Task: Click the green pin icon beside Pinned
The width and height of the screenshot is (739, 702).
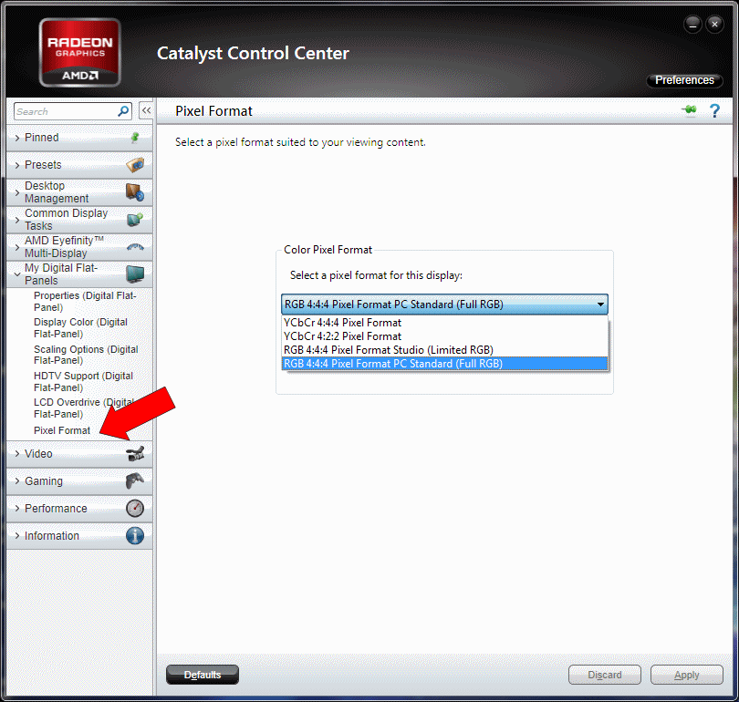Action: (x=135, y=138)
